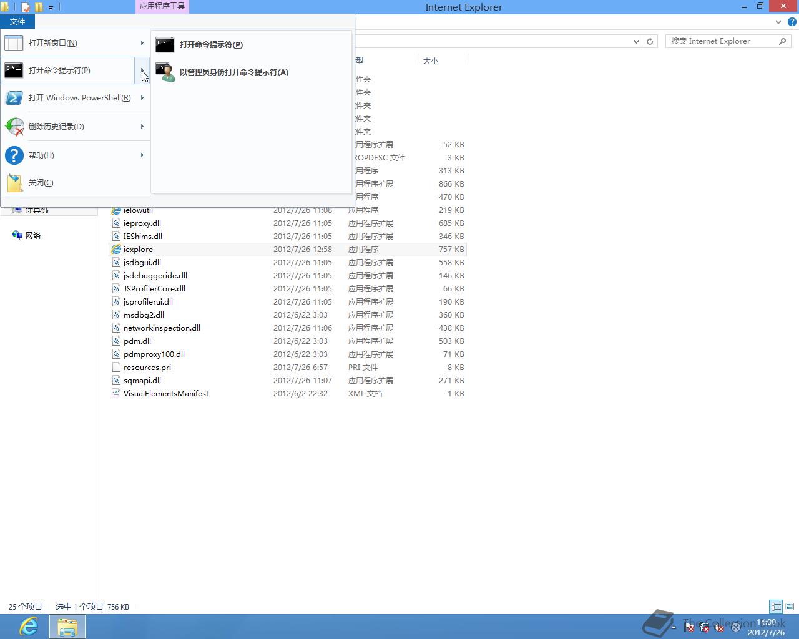Switch to details view using status bar icon
Screen dimensions: 799x639
pyautogui.click(x=776, y=607)
